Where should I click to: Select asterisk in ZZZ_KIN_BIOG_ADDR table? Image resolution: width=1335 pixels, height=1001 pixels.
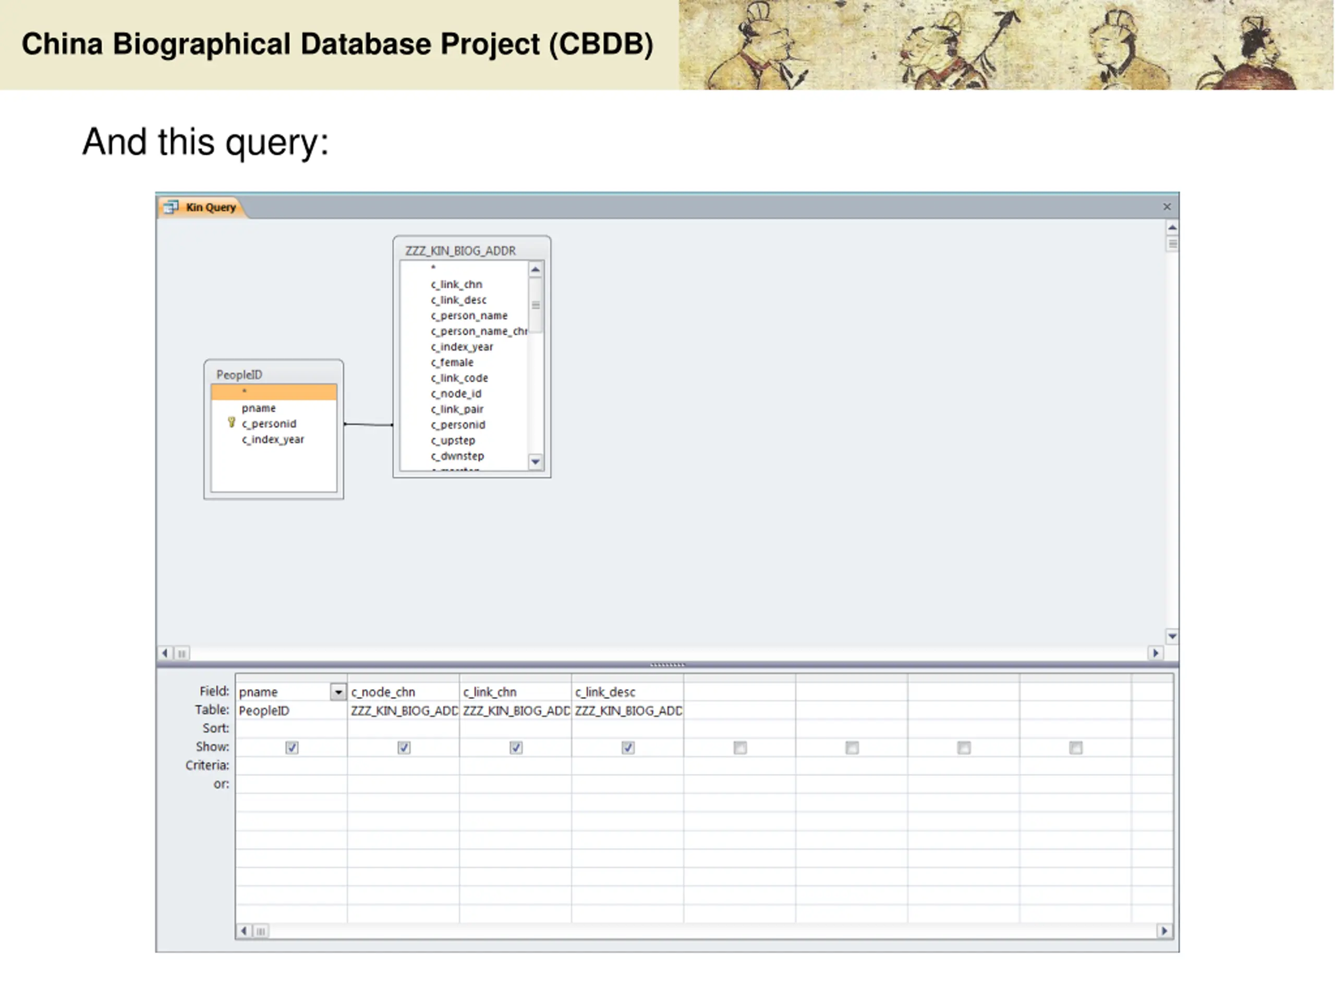pyautogui.click(x=433, y=268)
